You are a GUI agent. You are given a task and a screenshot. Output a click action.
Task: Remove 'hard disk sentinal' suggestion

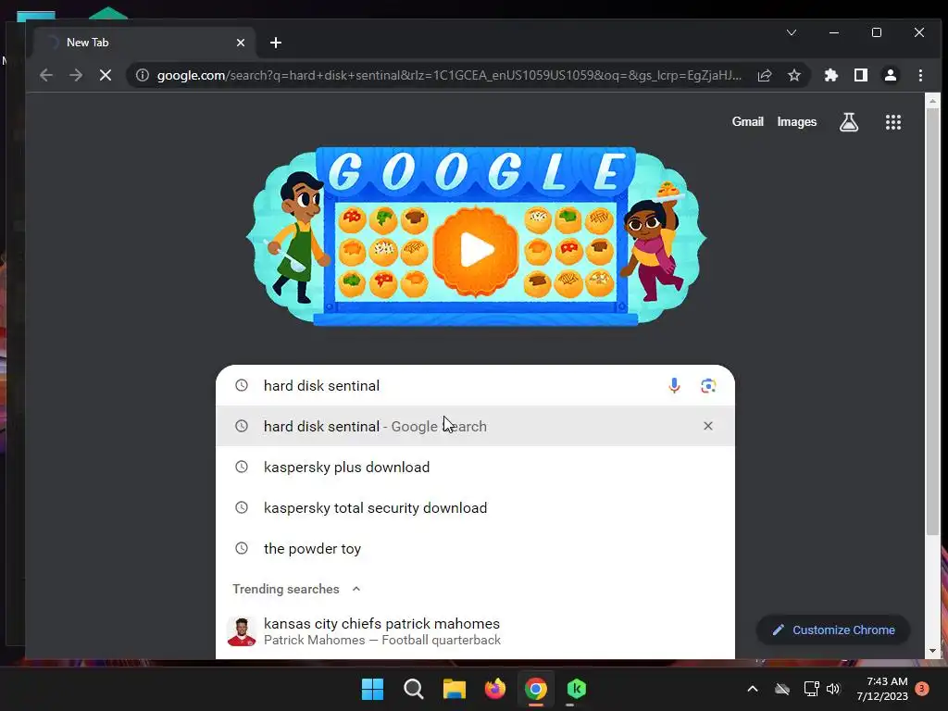(x=708, y=426)
